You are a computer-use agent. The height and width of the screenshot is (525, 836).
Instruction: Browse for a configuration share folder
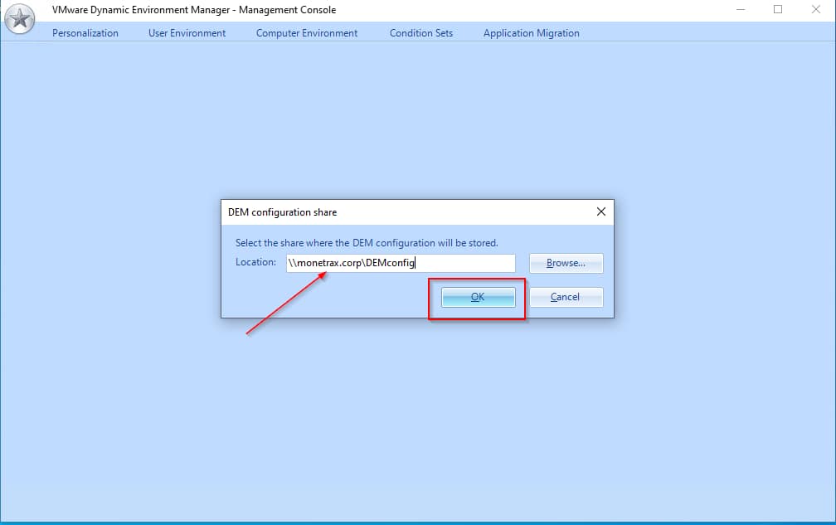click(x=566, y=263)
